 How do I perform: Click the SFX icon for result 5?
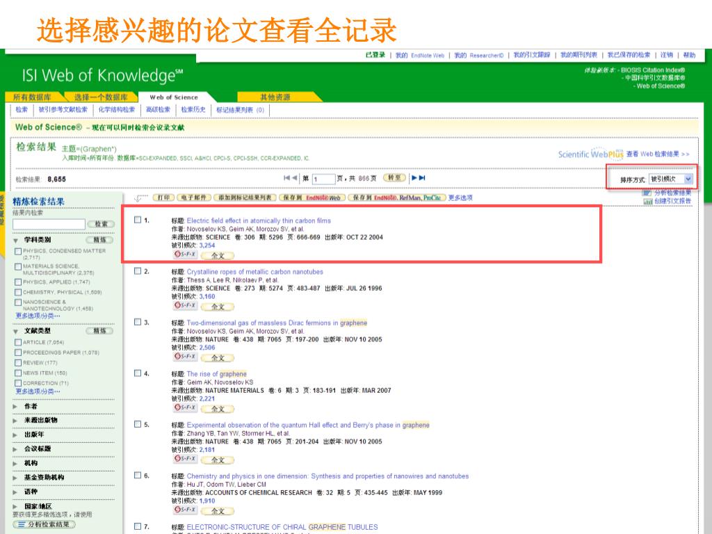coord(185,459)
